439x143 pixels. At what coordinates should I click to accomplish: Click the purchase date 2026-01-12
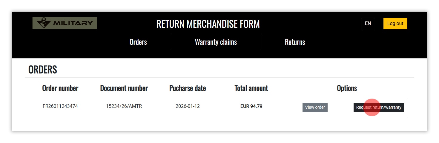[x=188, y=106]
